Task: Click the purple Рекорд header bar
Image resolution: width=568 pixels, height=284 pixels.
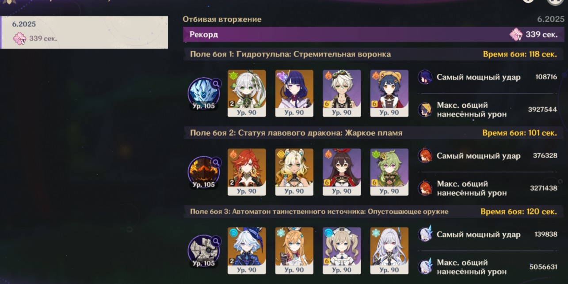Action: pyautogui.click(x=374, y=34)
